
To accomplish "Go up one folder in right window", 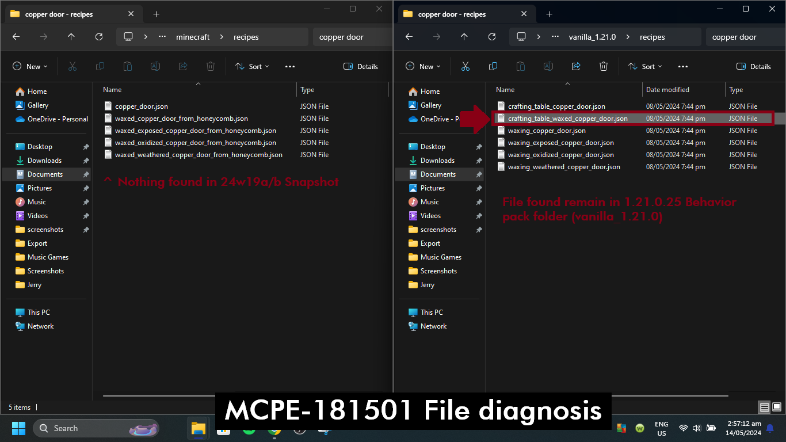I will pyautogui.click(x=464, y=37).
